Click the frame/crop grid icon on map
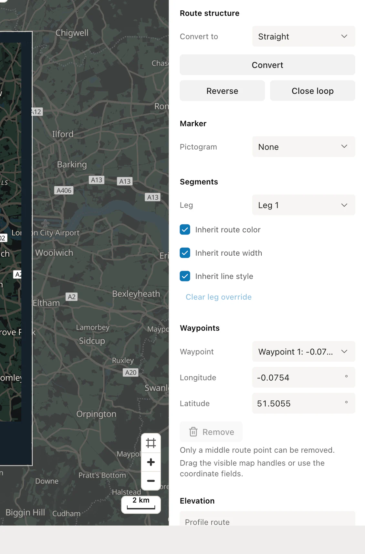The width and height of the screenshot is (365, 554). pos(151,443)
